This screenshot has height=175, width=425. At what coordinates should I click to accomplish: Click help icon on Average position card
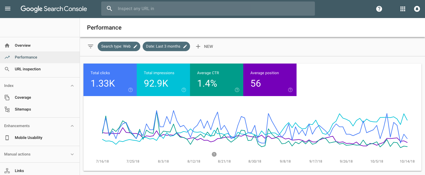tap(290, 90)
